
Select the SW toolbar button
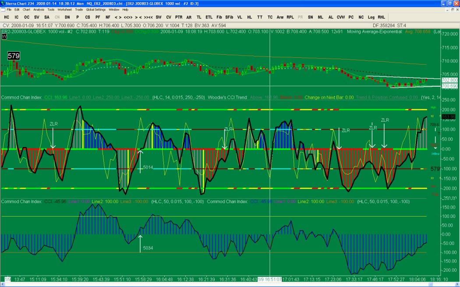(159, 17)
